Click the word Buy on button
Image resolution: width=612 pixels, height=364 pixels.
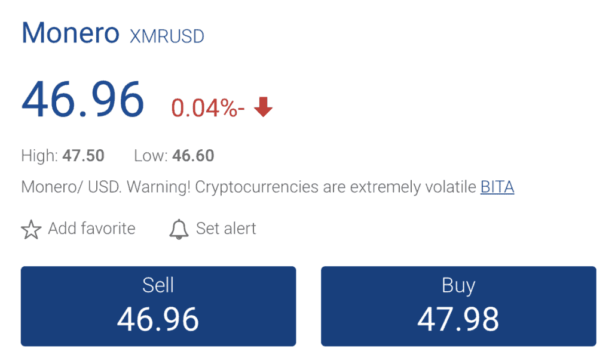coord(458,286)
